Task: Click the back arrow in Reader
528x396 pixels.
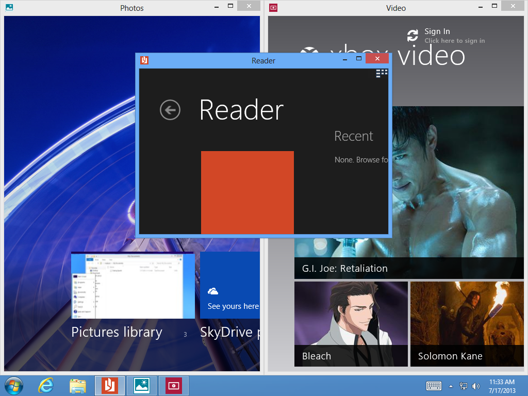Action: [170, 110]
